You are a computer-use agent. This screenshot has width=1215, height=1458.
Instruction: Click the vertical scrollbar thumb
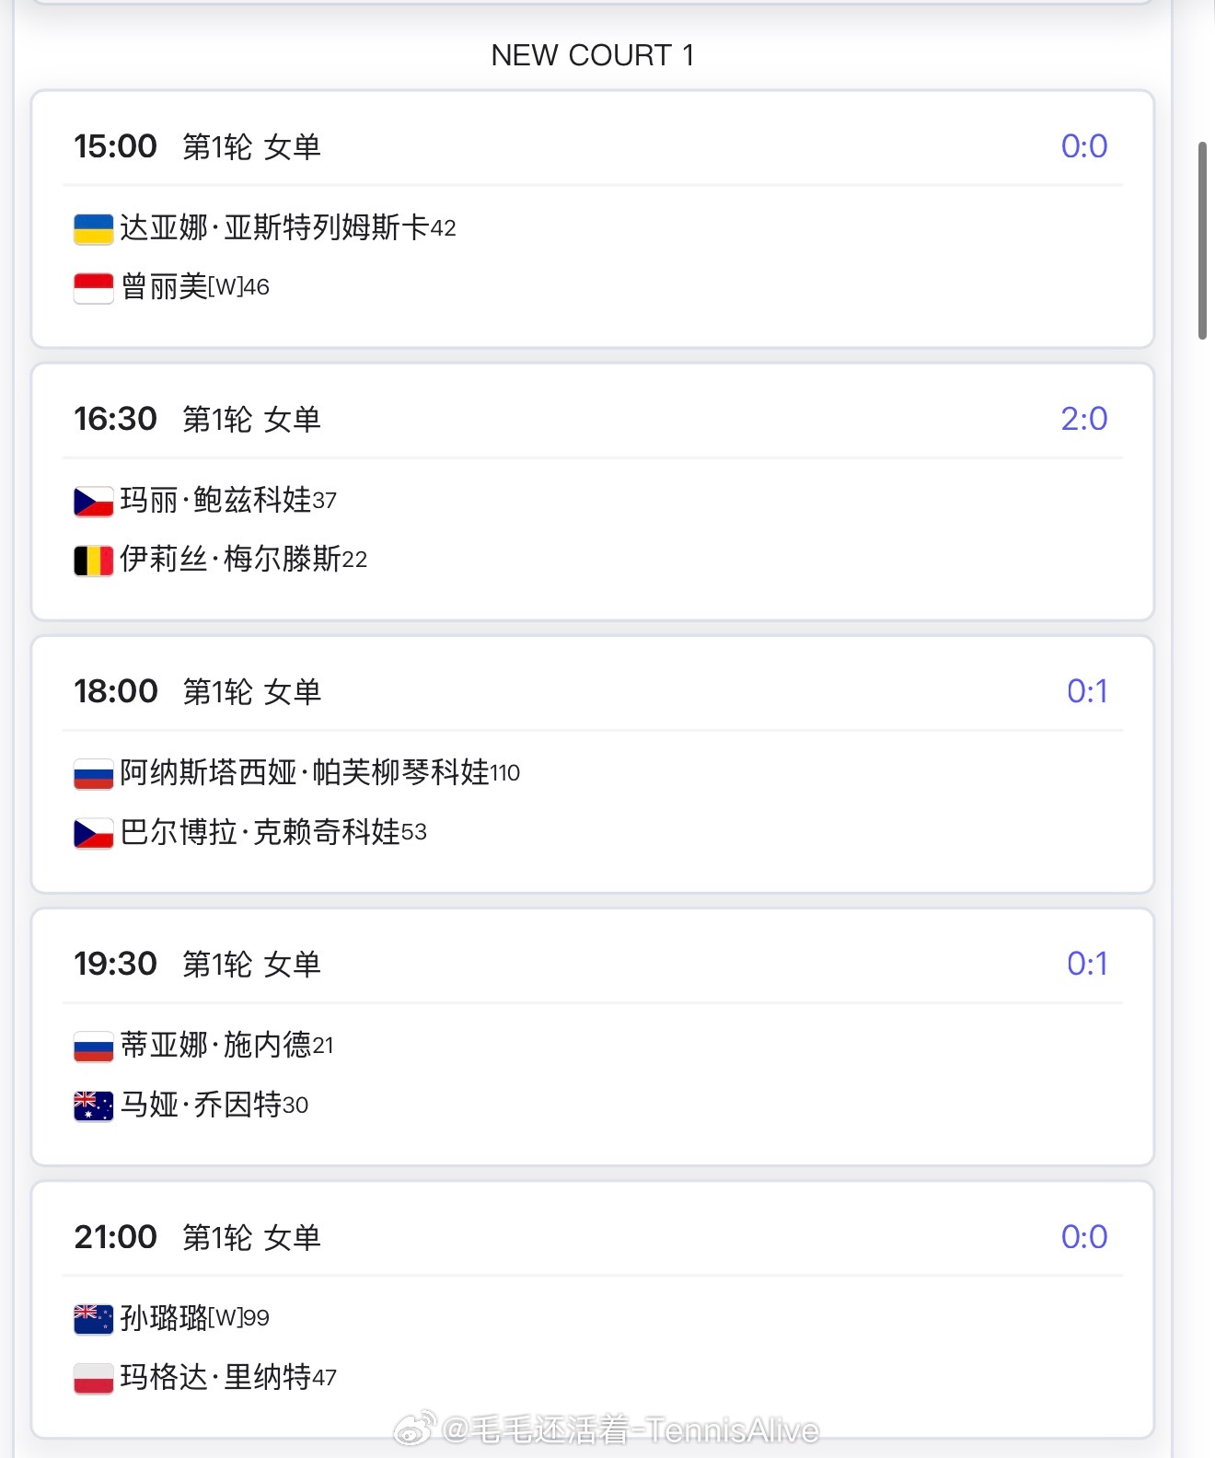[1202, 241]
